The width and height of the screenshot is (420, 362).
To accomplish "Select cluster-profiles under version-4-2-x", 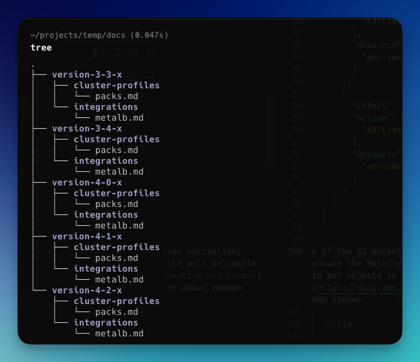I will 117,301.
